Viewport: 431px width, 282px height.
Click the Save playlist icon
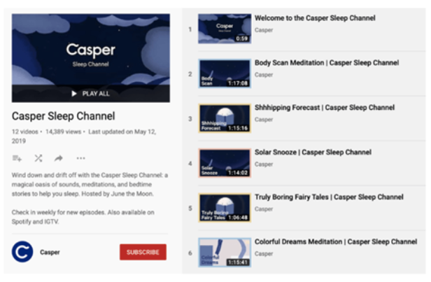point(17,158)
